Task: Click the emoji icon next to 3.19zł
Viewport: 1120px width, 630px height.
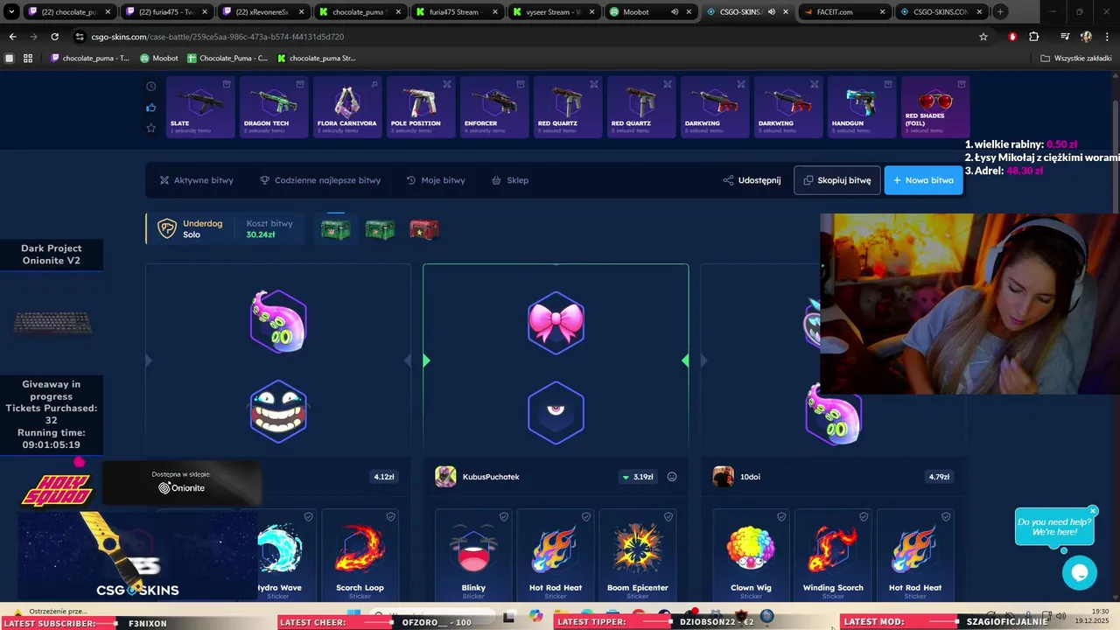Action: tap(672, 477)
